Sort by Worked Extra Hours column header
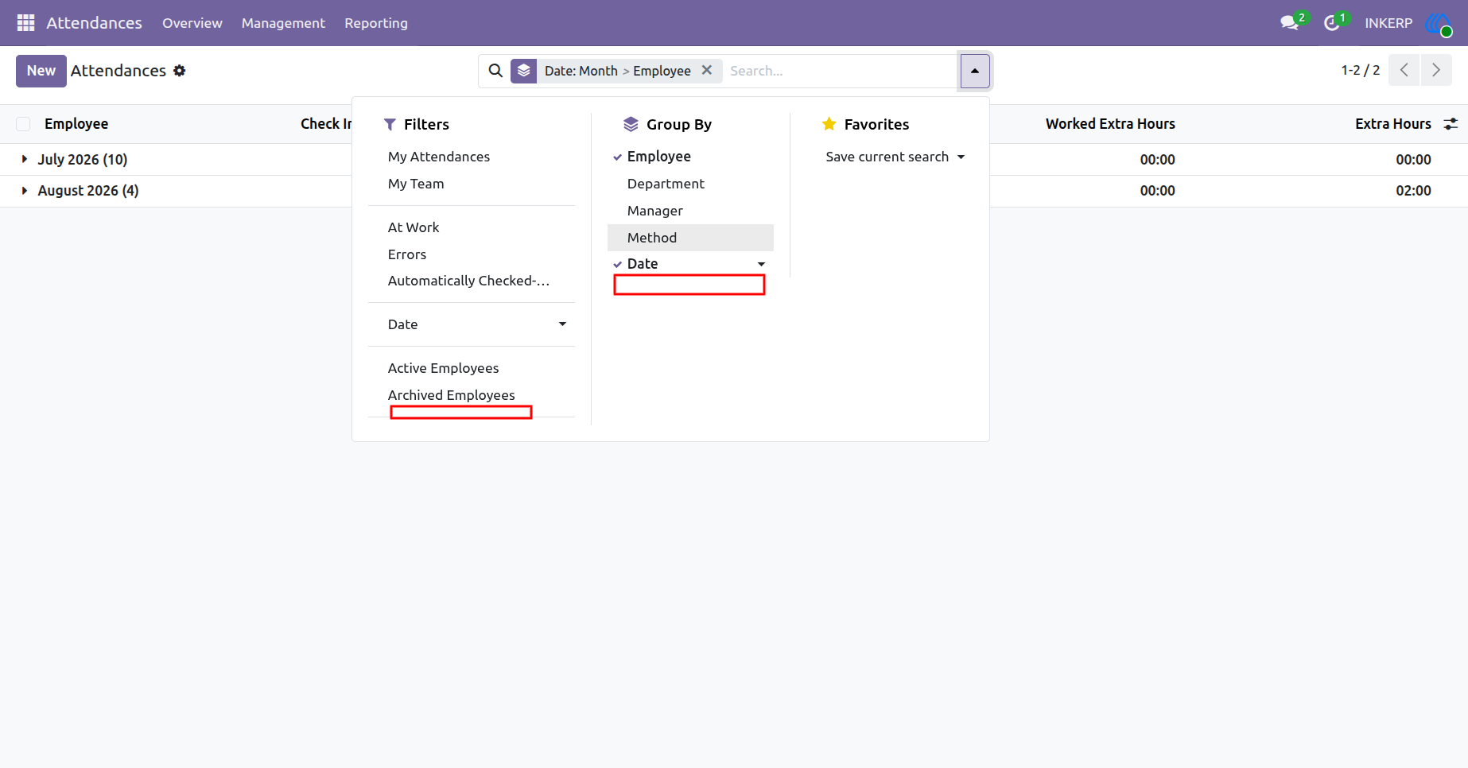The image size is (1468, 768). (1110, 124)
